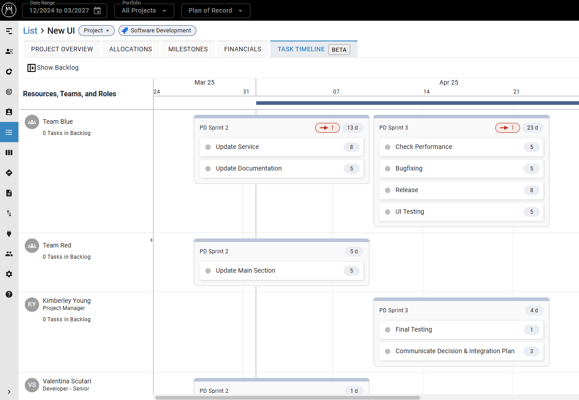Open the All Projects portfolio dropdown
This screenshot has width=579, height=400.
[144, 10]
